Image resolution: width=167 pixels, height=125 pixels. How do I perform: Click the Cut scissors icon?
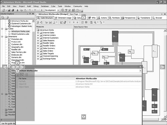(17, 10)
